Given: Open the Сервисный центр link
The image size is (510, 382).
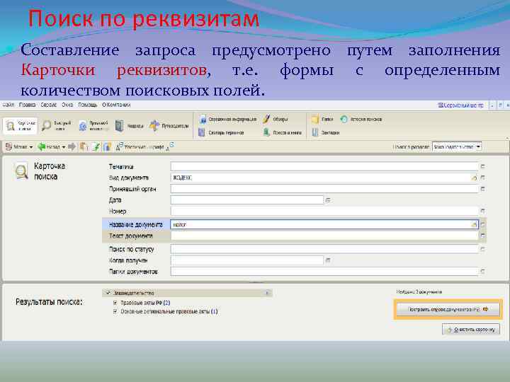Looking at the screenshot, I should 460,105.
